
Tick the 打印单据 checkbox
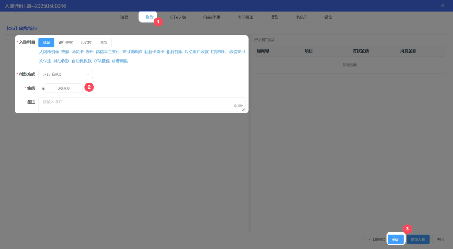click(x=365, y=239)
